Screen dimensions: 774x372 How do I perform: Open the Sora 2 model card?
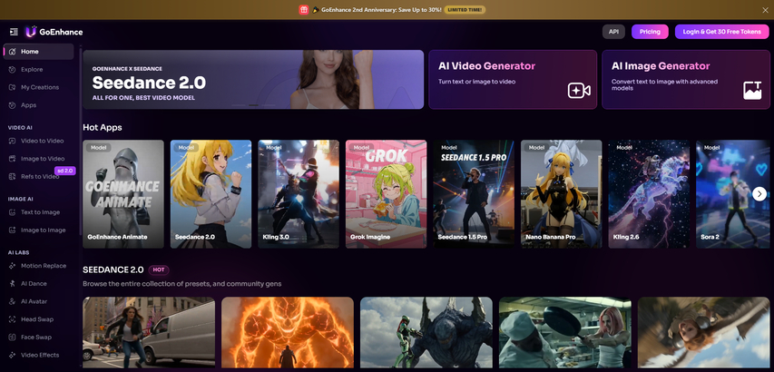point(735,194)
